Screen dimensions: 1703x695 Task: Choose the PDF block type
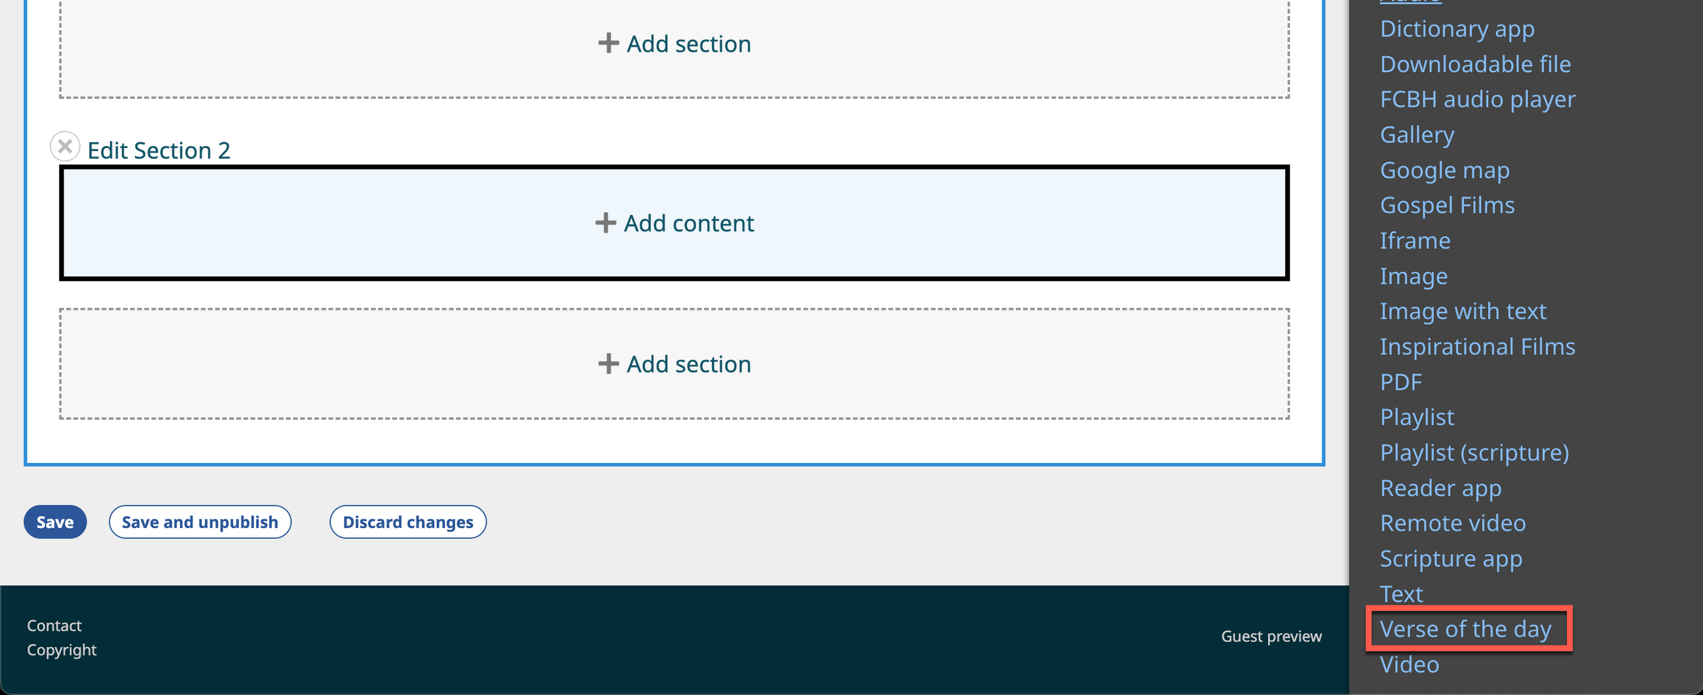1400,381
